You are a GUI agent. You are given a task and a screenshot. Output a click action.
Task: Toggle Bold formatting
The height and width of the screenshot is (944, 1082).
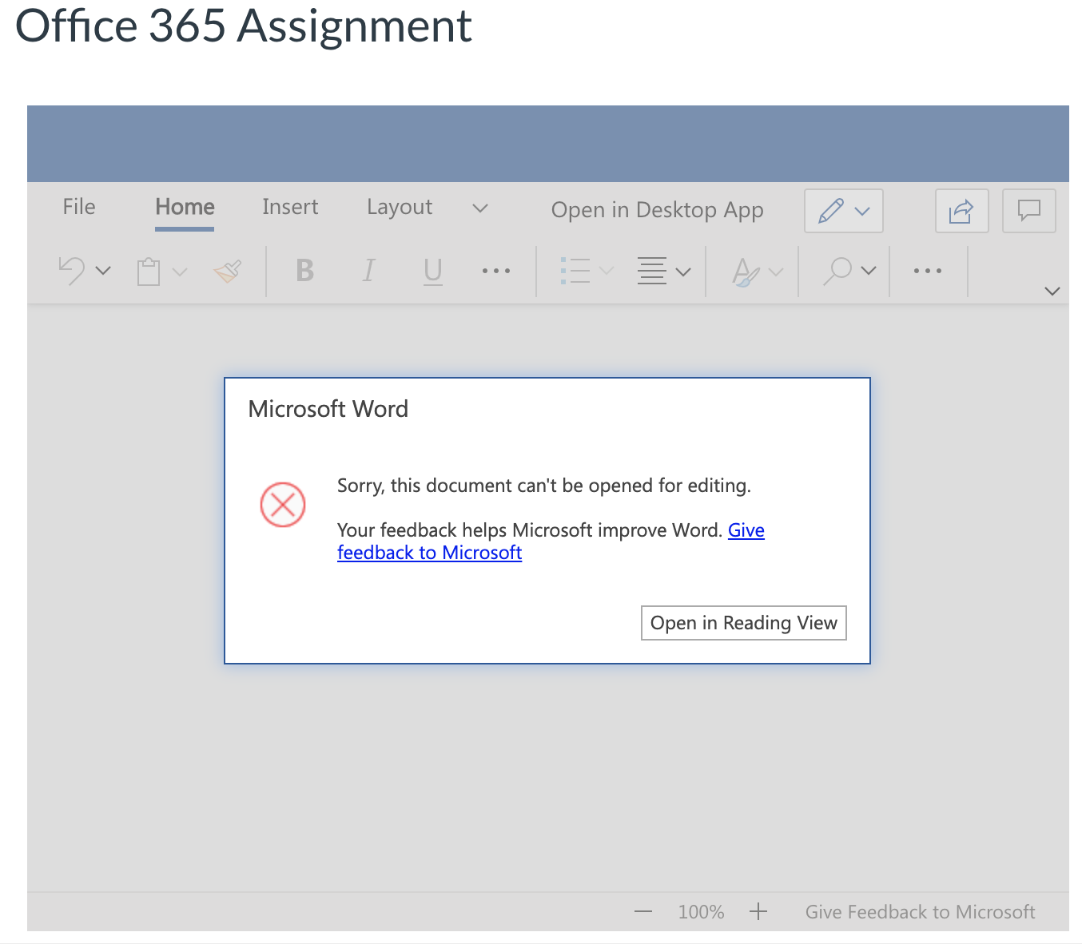304,271
